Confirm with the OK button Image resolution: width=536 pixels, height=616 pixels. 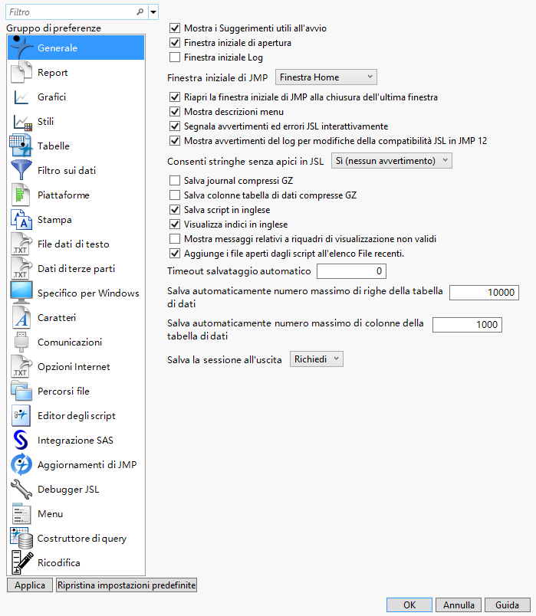409,605
